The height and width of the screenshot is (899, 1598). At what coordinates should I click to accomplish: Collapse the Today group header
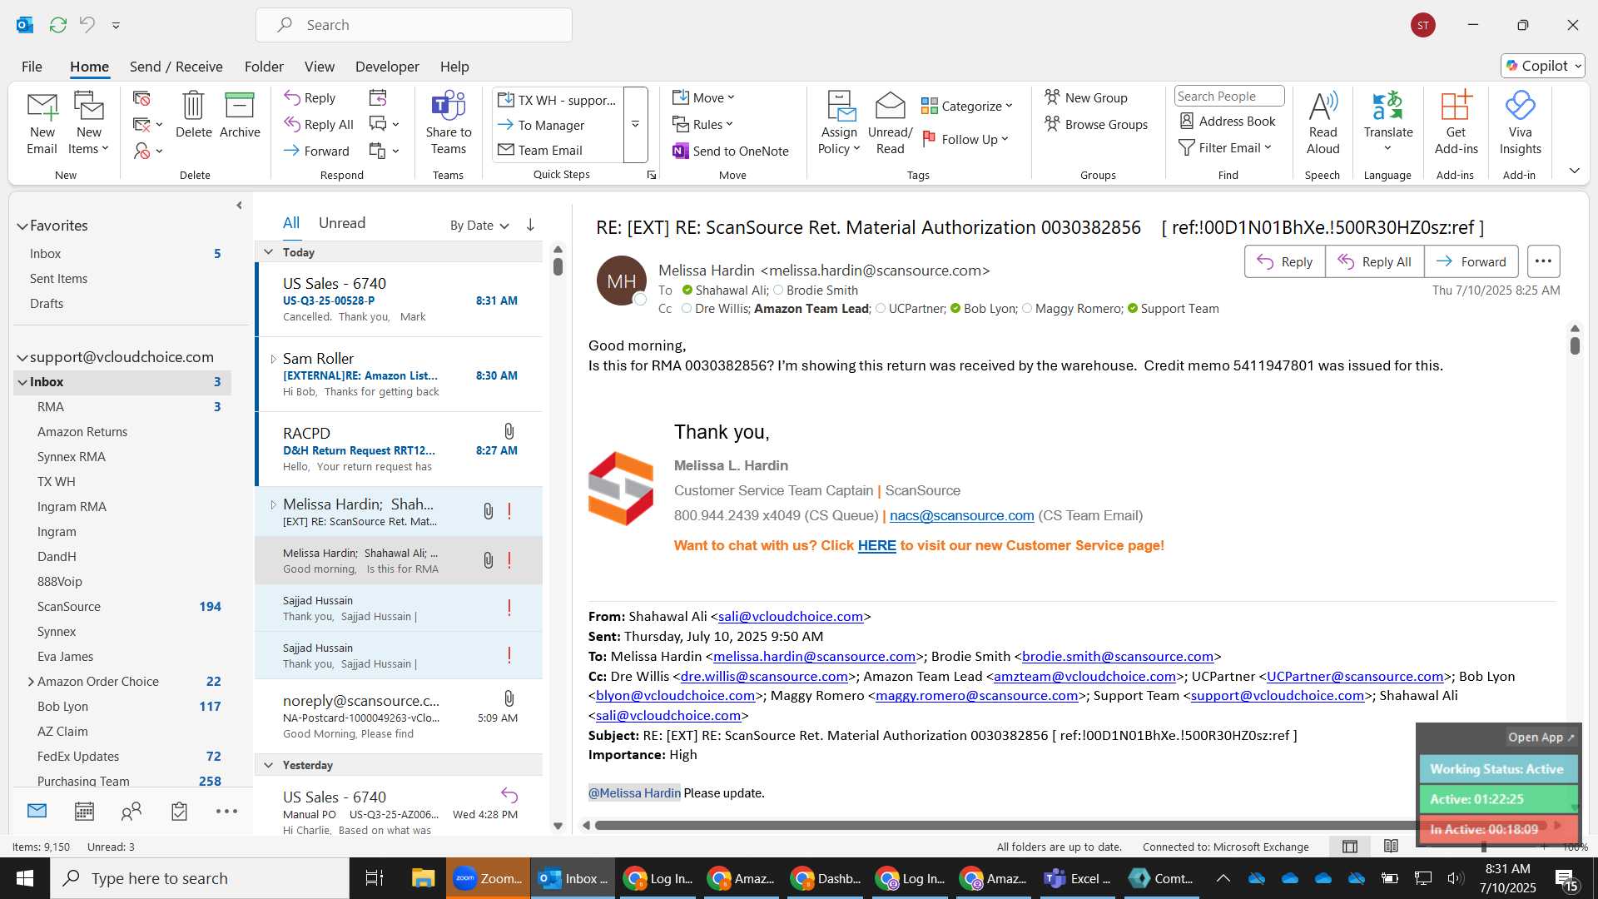point(268,252)
